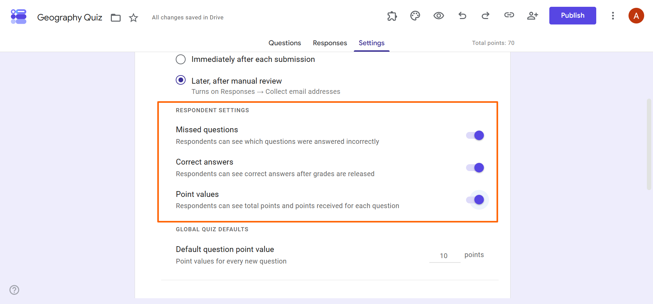This screenshot has width=653, height=304.
Task: Click 'Turns on Responses → Collect email addresses' note
Action: pos(266,91)
